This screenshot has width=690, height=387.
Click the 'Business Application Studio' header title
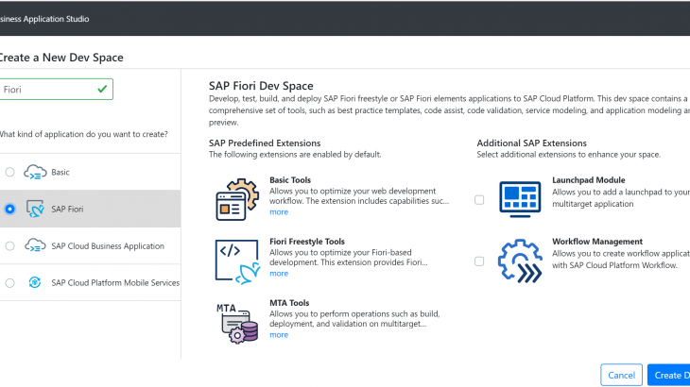pos(44,19)
